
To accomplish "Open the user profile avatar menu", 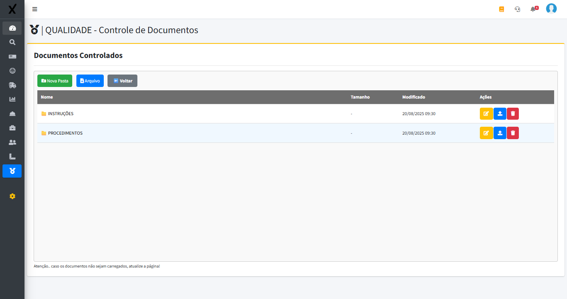I will click(551, 9).
